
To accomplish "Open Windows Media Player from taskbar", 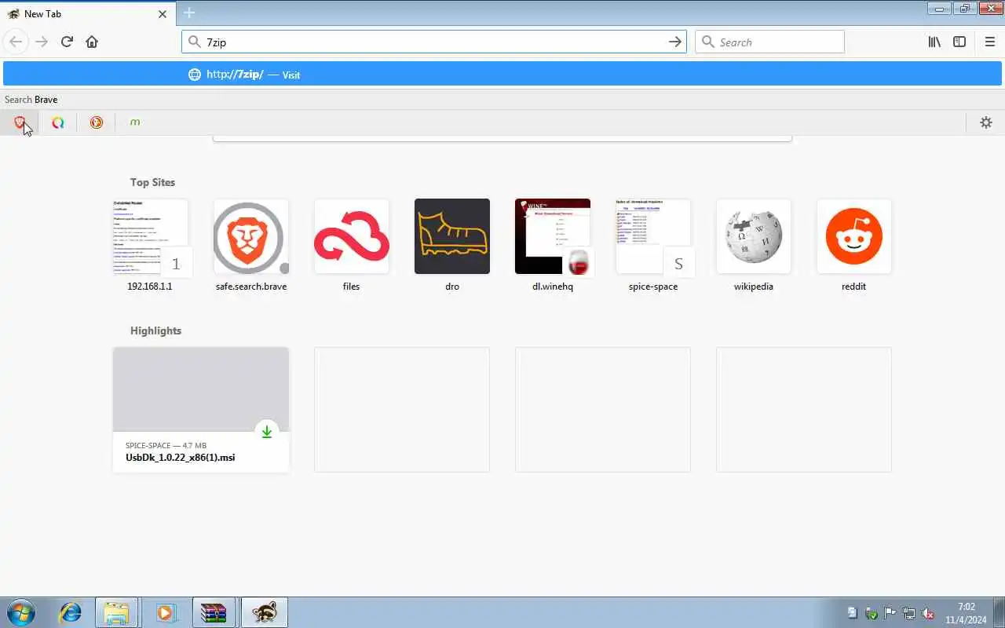I will click(166, 612).
